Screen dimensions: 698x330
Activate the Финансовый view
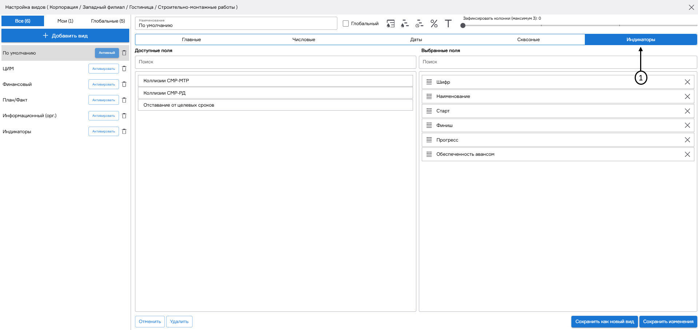pyautogui.click(x=103, y=84)
